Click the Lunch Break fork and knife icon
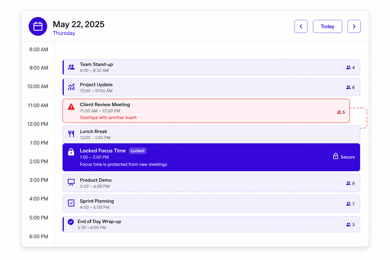 [71, 134]
